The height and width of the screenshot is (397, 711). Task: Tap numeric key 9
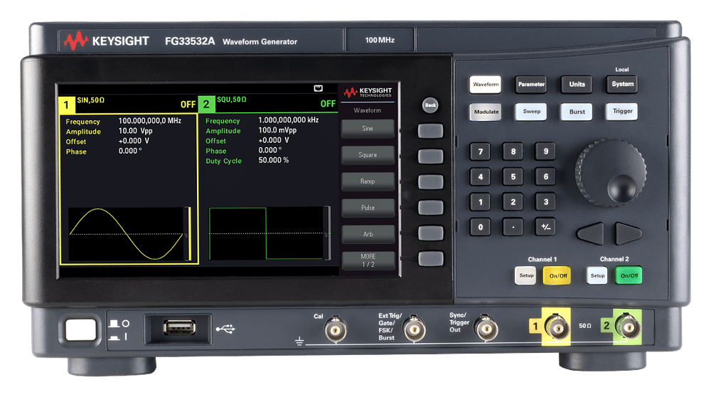click(x=545, y=152)
